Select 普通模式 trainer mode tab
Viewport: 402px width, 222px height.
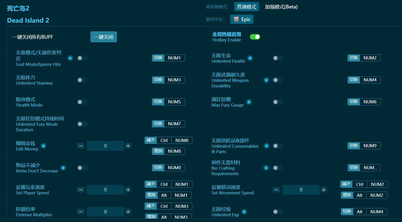tap(247, 7)
